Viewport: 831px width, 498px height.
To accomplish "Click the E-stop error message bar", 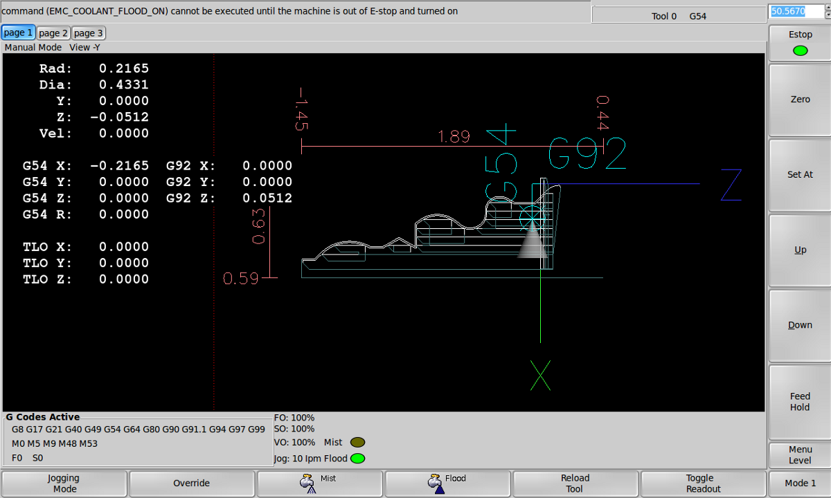I will pos(296,11).
